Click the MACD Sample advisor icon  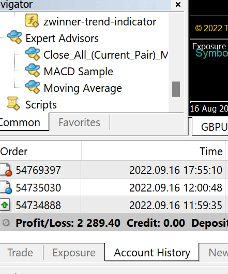pos(33,70)
